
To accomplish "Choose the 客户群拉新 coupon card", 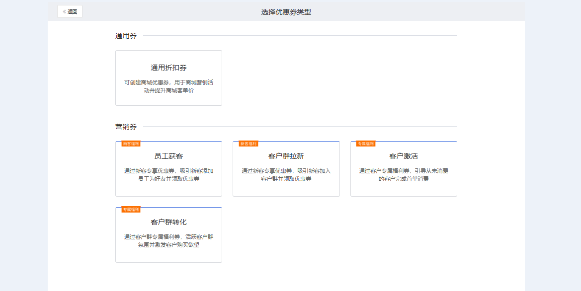I will [286, 169].
